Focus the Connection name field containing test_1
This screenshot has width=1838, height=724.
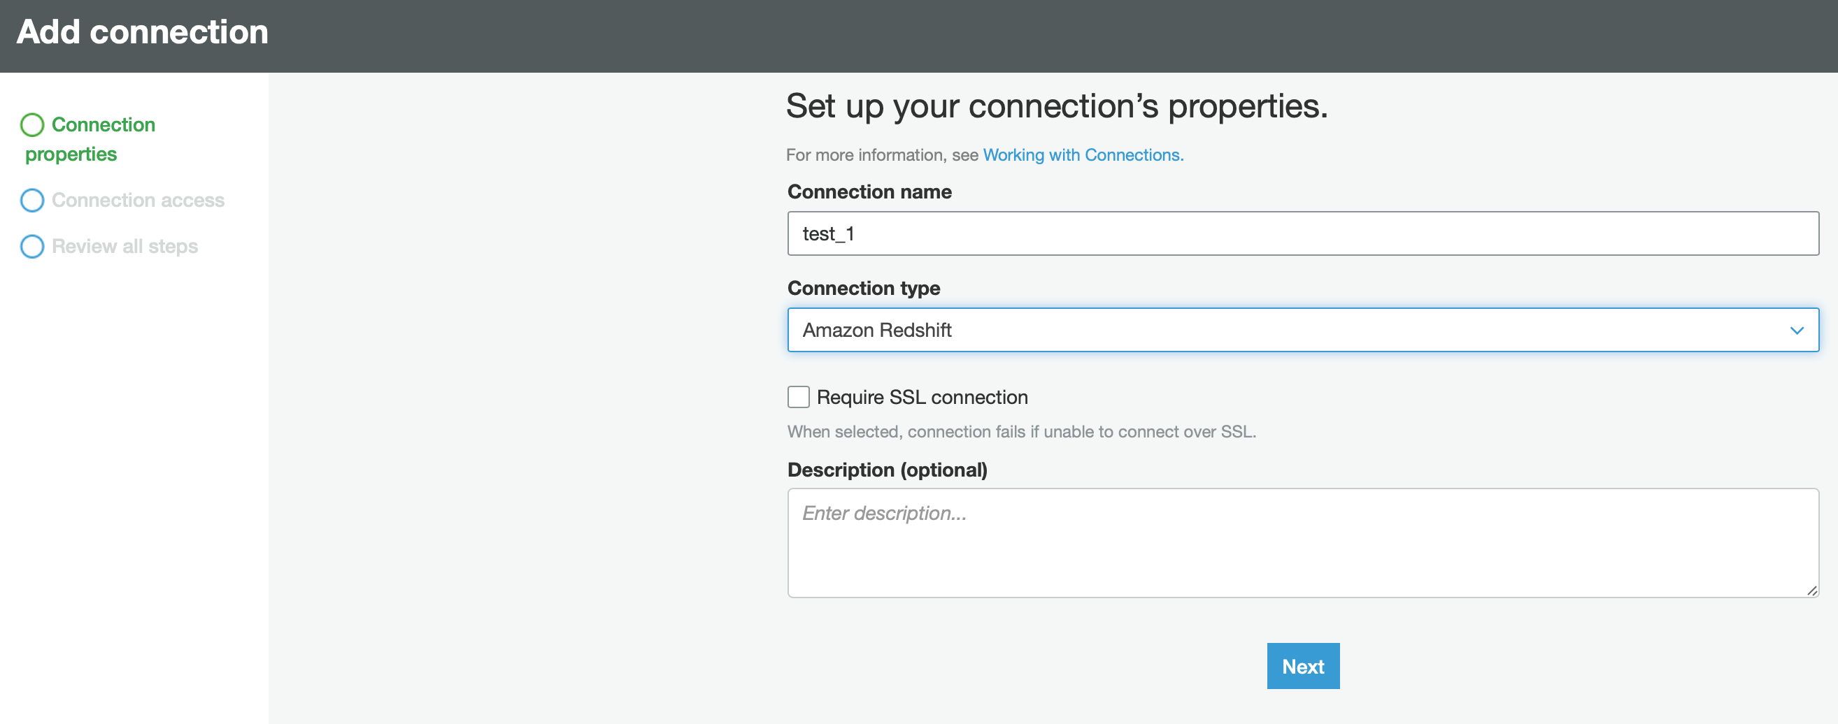click(x=1302, y=233)
